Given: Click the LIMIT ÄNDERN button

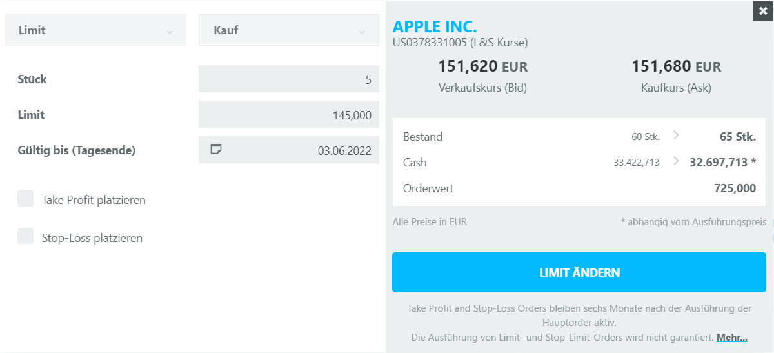Looking at the screenshot, I should point(579,272).
